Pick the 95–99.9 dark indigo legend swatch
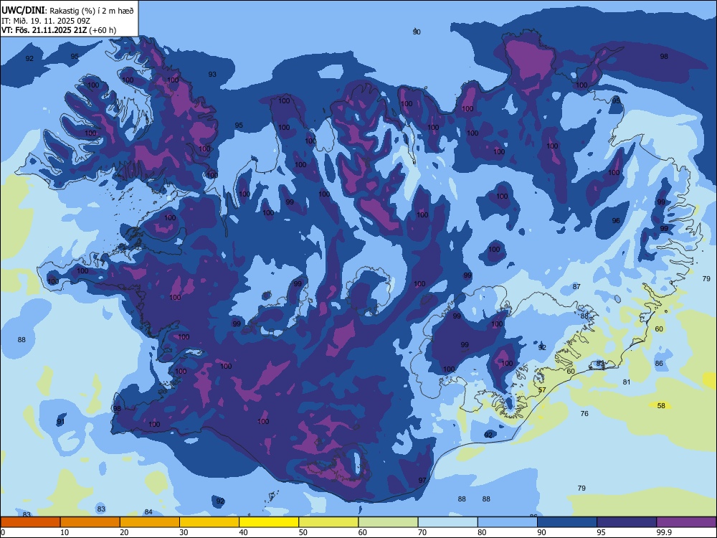This screenshot has height=538, width=717. pos(627,522)
